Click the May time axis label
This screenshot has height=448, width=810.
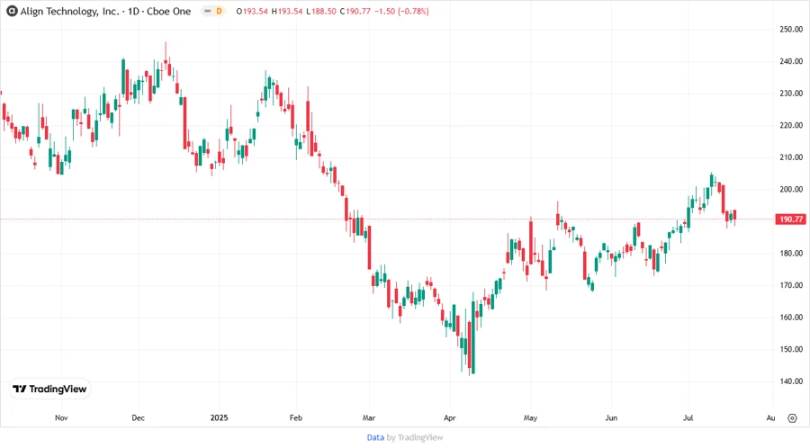pos(530,417)
